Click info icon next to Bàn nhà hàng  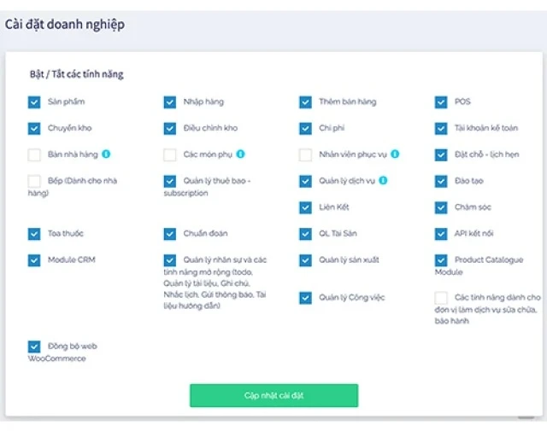pyautogui.click(x=106, y=154)
